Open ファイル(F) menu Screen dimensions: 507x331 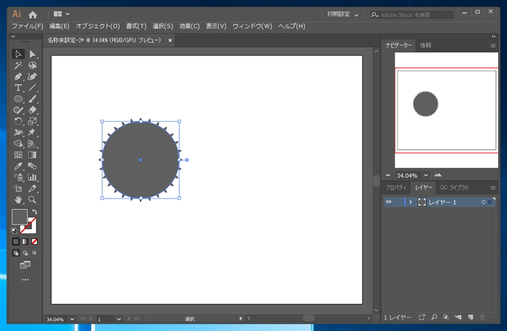click(x=27, y=26)
